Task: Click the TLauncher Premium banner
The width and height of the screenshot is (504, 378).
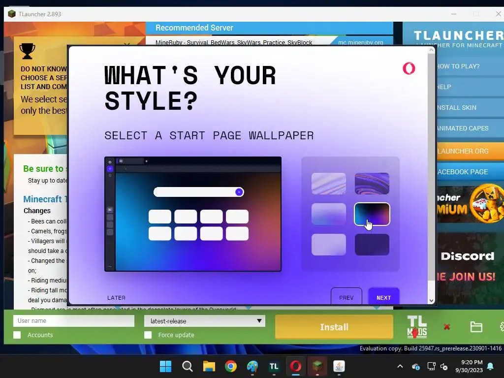Action: tap(470, 204)
